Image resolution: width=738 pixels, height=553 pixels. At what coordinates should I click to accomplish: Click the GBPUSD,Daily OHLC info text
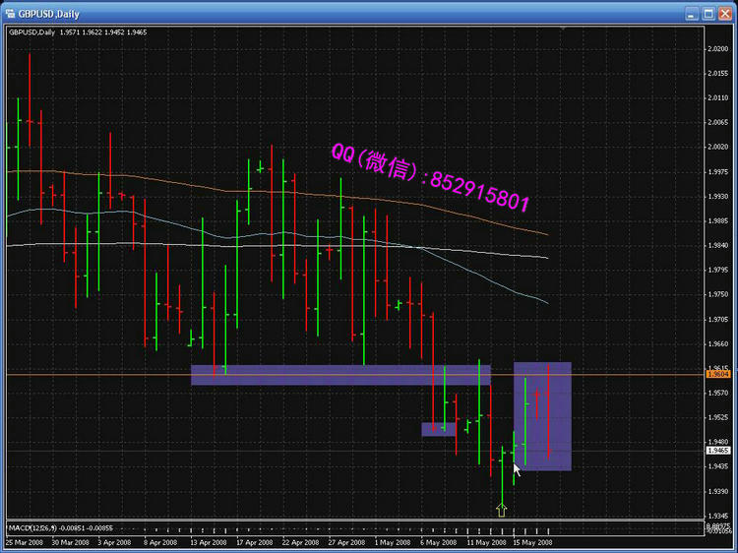tap(78, 31)
